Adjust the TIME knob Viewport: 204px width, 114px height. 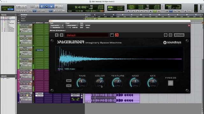pyautogui.click(x=82, y=83)
